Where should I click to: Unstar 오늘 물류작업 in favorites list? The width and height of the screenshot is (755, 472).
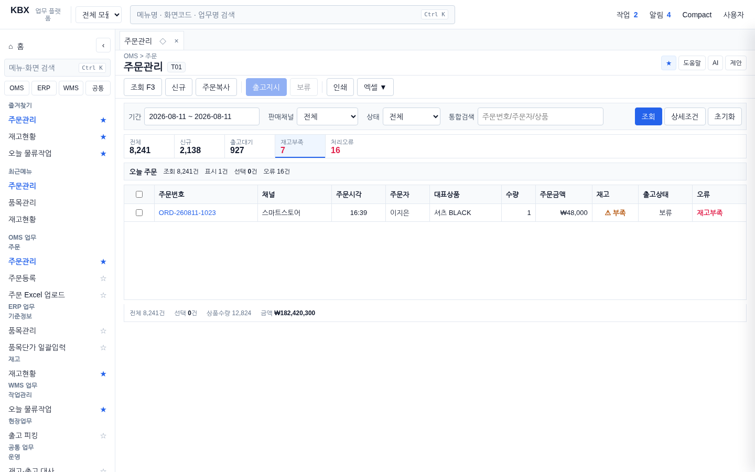pyautogui.click(x=103, y=154)
